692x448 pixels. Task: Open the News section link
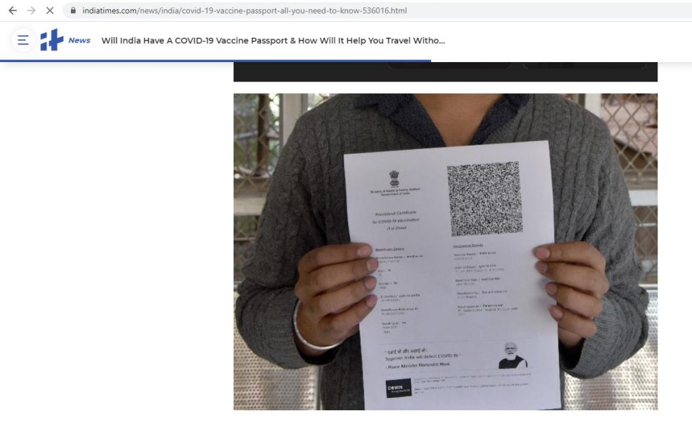[x=80, y=40]
